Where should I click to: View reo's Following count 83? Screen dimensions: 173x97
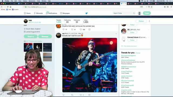(67, 21)
